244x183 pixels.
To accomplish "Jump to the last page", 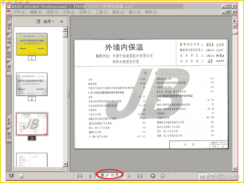I will [x=140, y=176].
